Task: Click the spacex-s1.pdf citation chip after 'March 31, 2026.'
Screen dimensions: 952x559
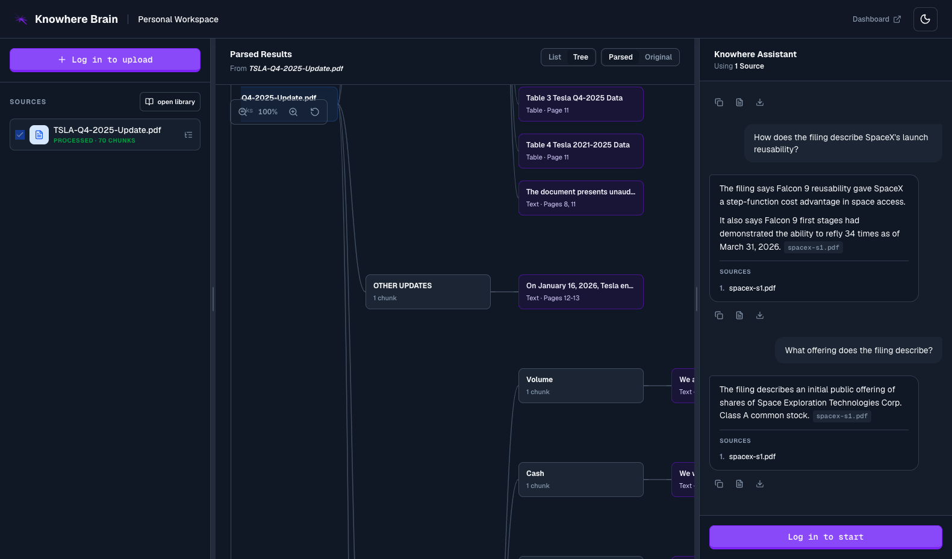Action: (814, 247)
